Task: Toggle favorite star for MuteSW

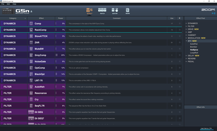Action: [x=180, y=49]
